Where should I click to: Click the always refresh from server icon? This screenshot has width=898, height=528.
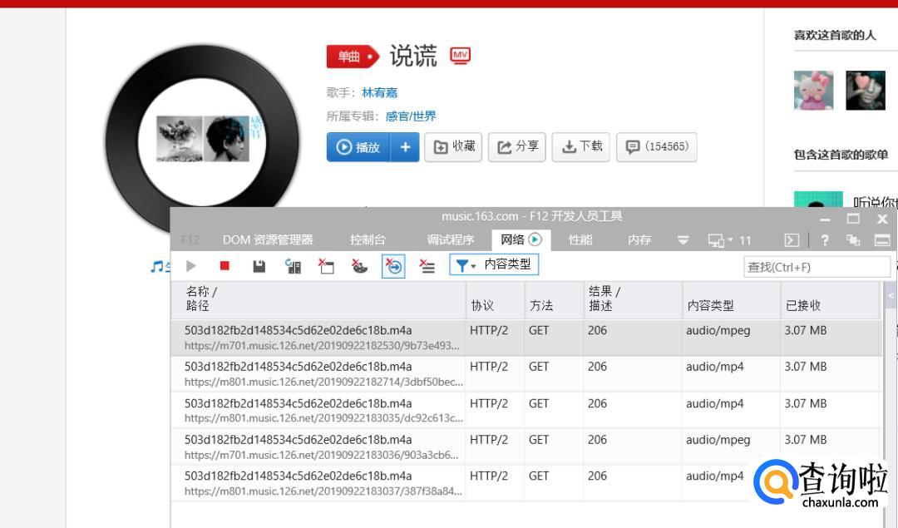click(x=293, y=266)
